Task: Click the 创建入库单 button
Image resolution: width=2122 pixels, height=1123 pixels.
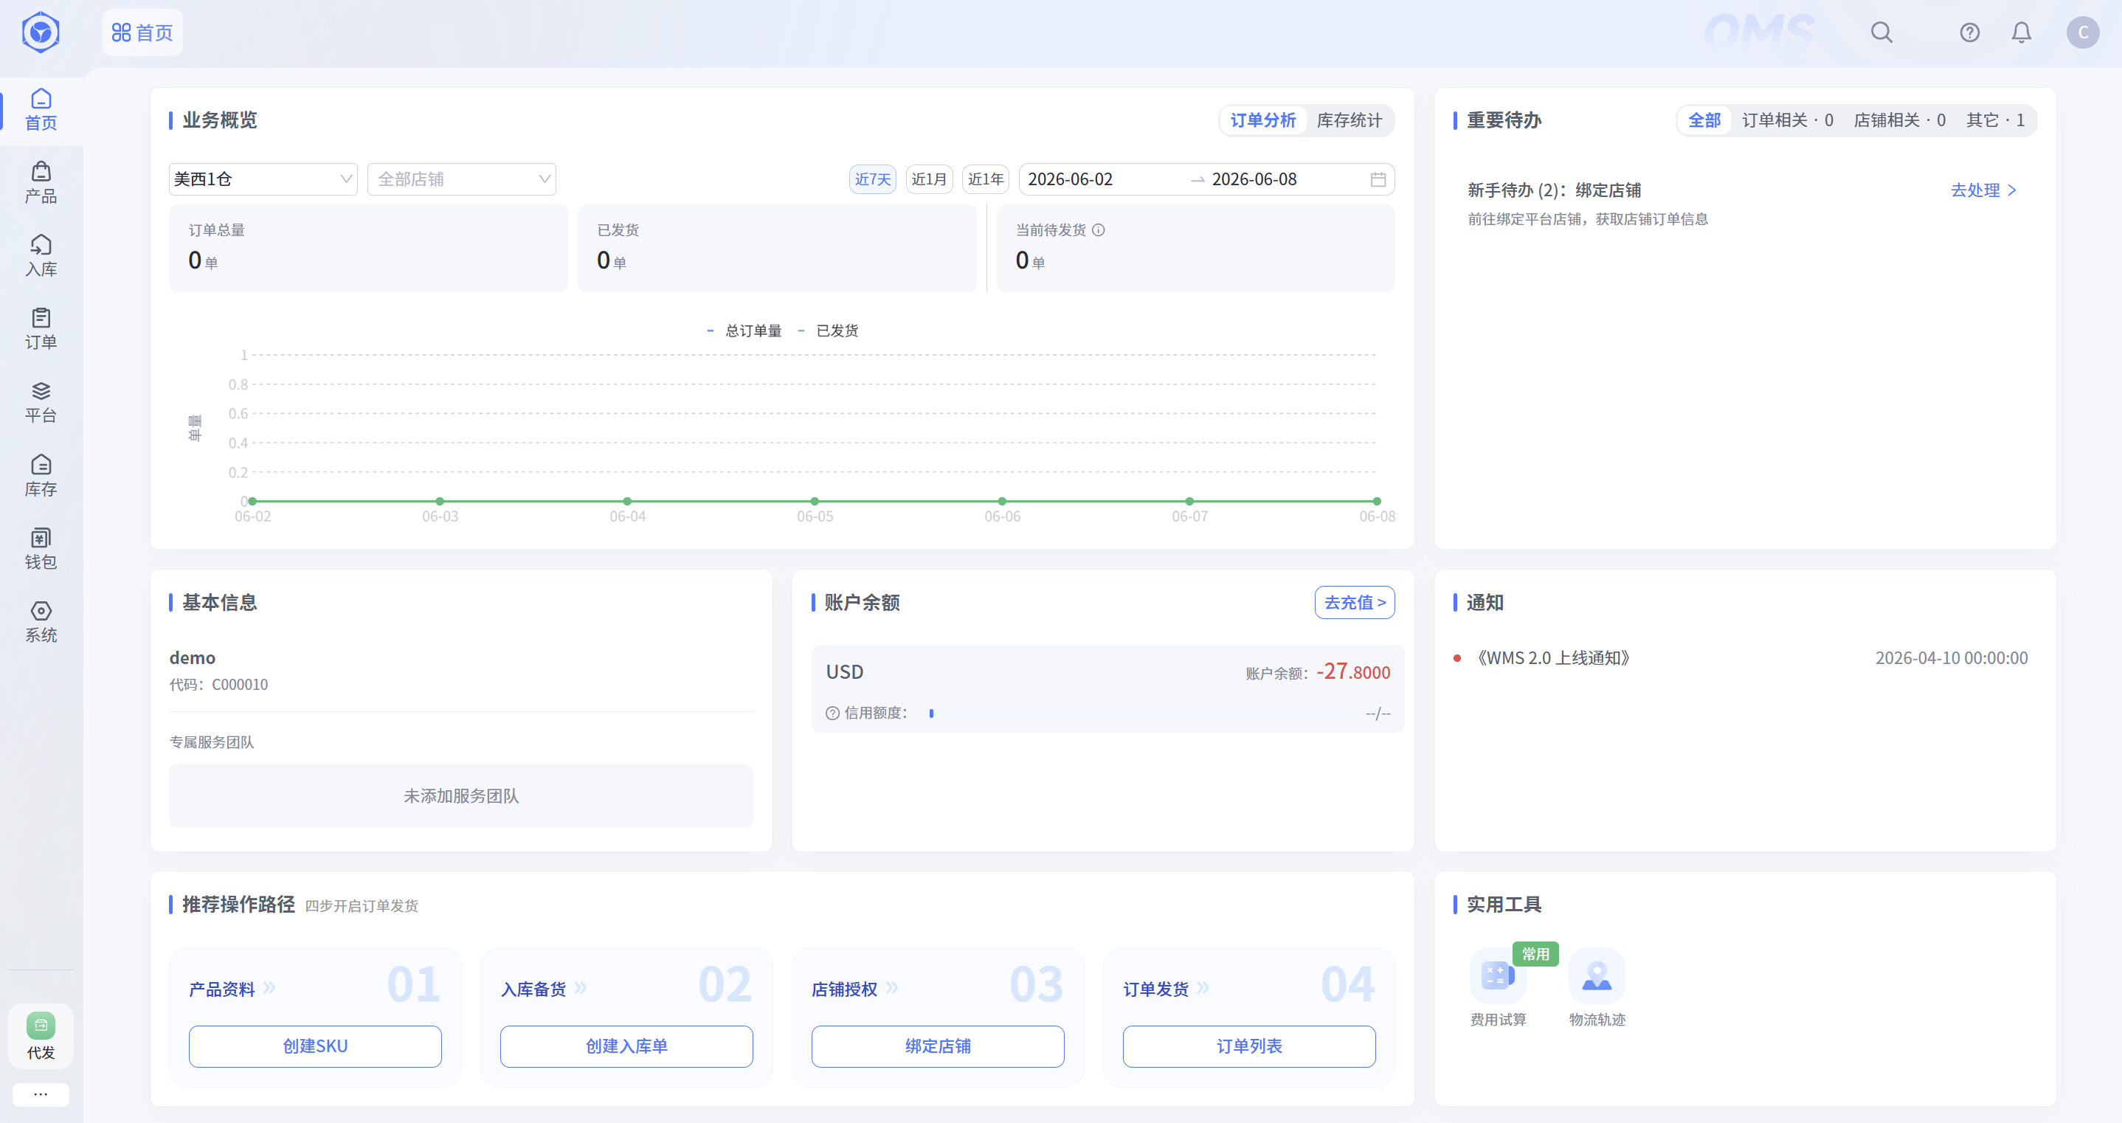Action: pos(626,1046)
